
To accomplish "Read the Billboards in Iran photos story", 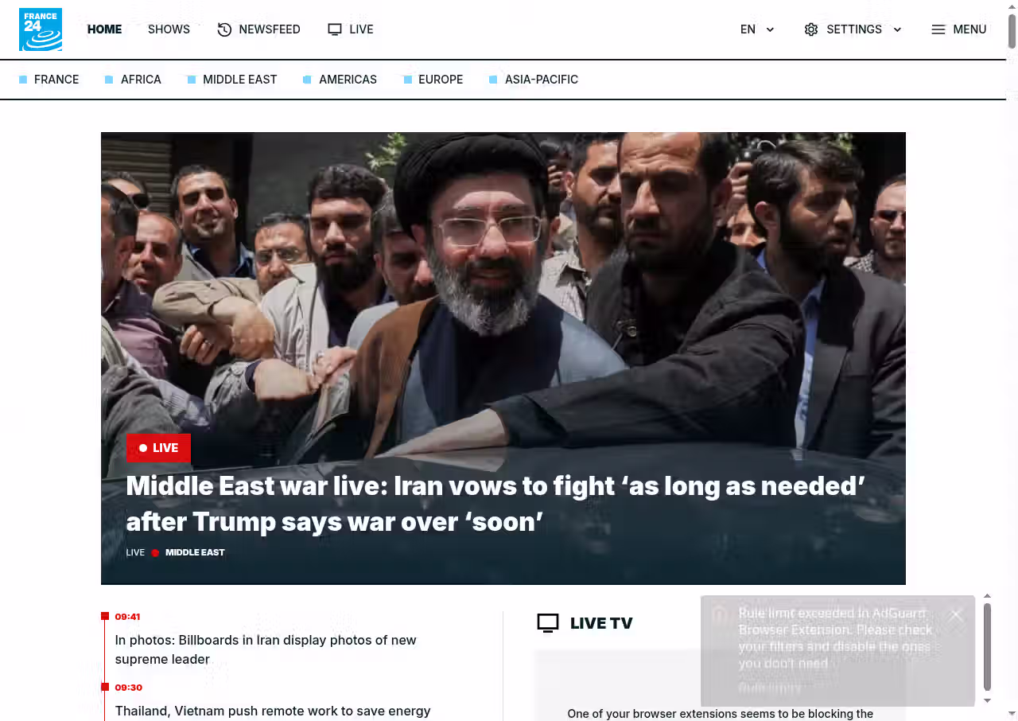I will click(x=266, y=649).
